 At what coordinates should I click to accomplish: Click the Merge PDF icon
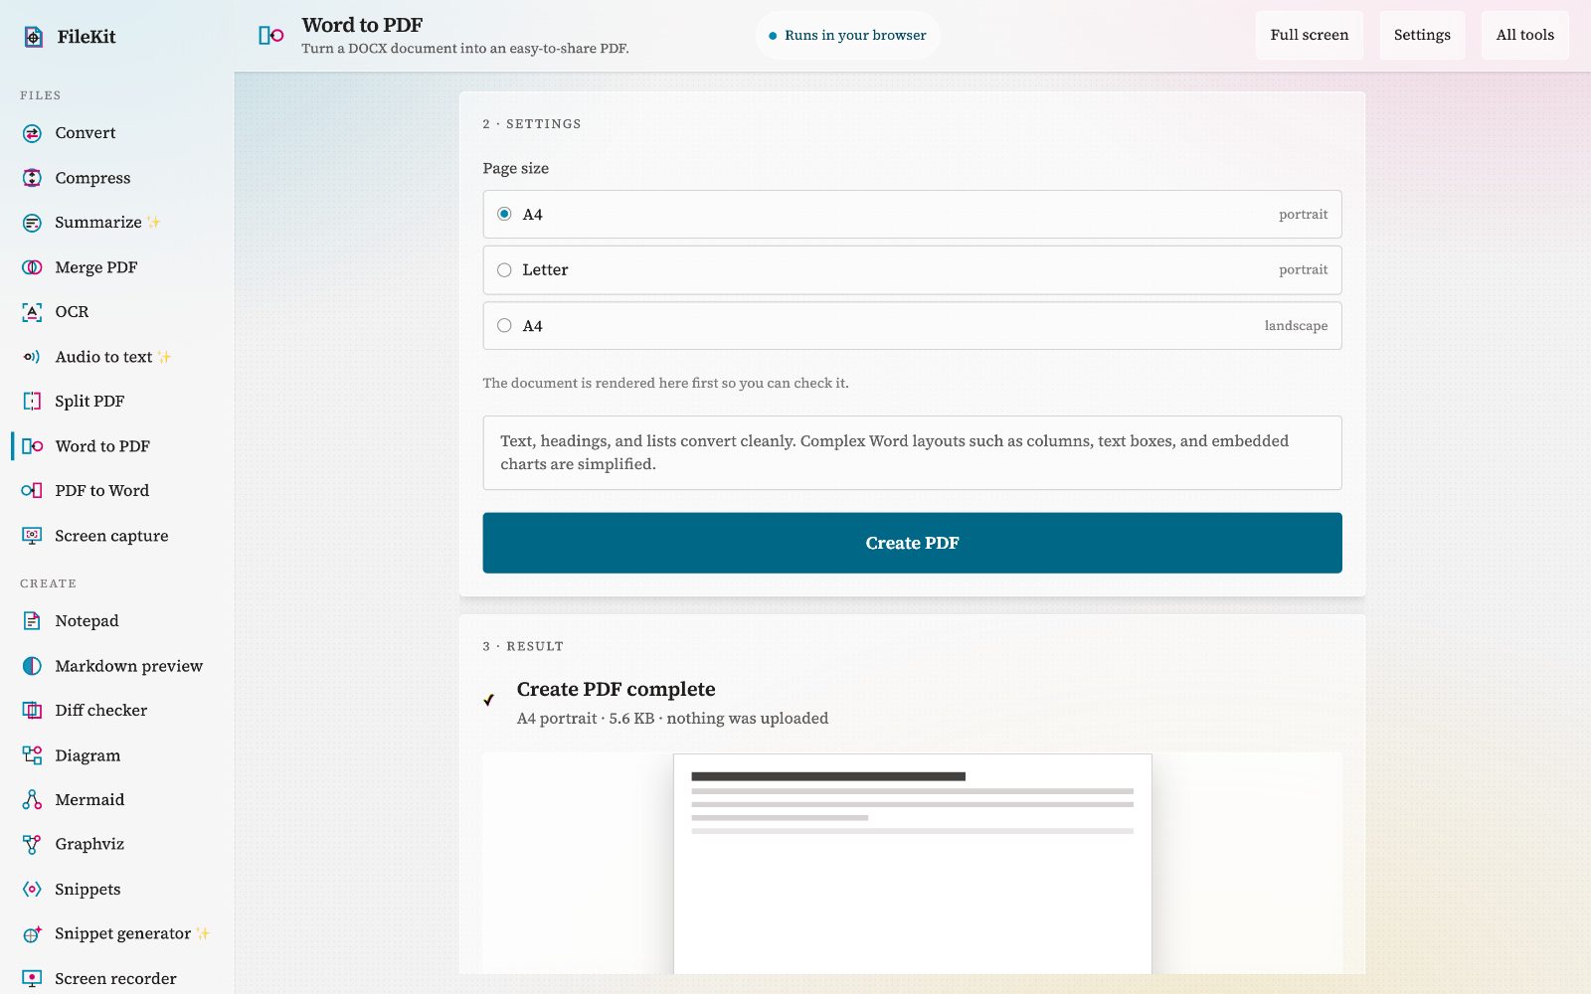[32, 267]
